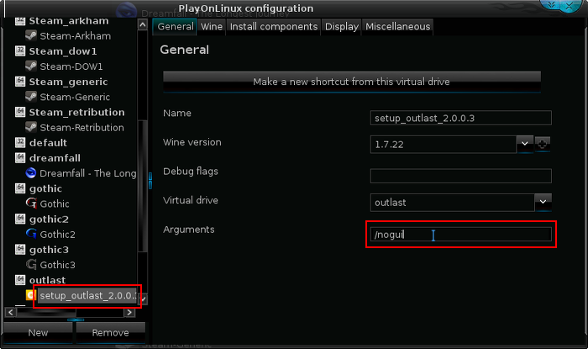Select the dreamfall virtual drive
Viewport: 588px width, 349px height.
coord(55,158)
